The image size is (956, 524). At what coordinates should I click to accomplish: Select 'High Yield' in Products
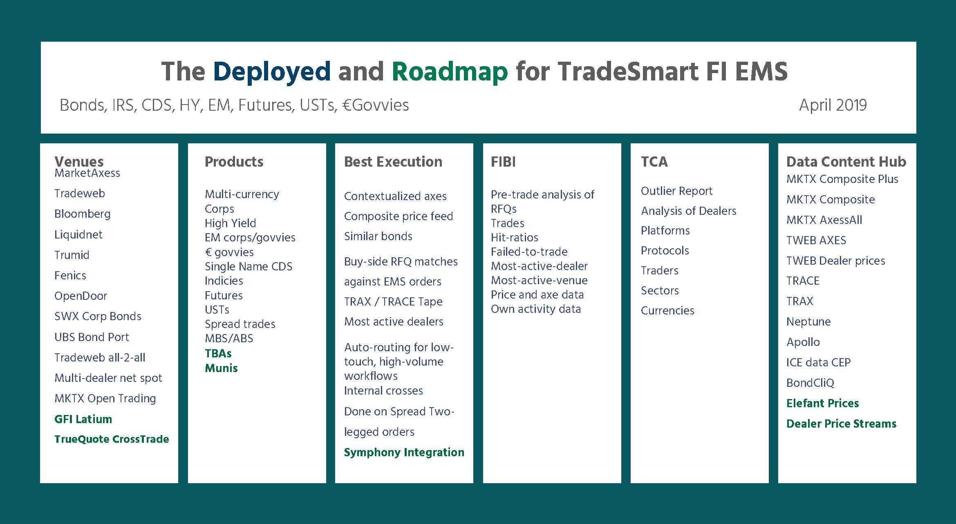click(230, 223)
